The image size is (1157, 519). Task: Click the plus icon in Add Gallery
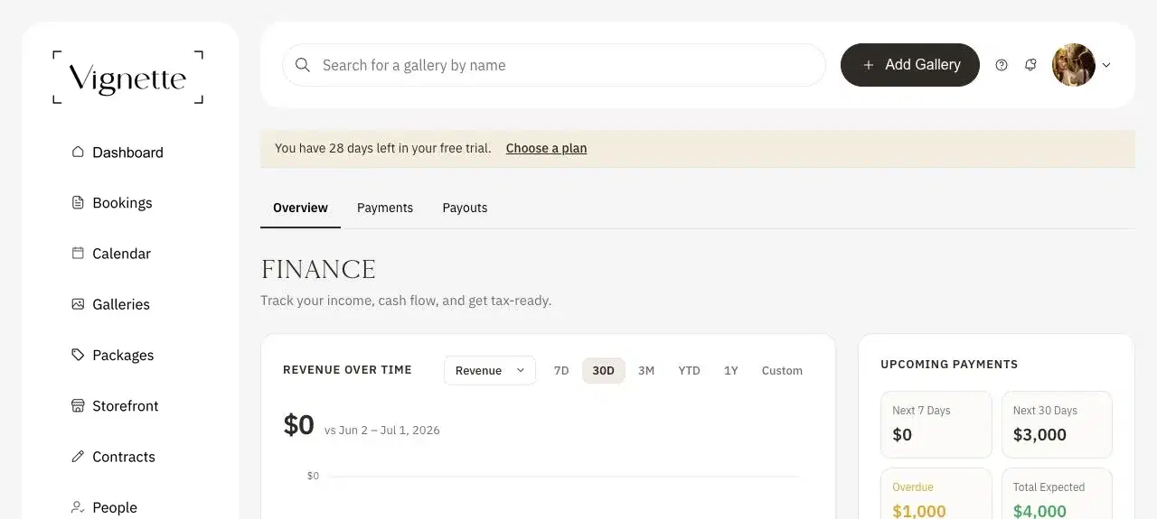869,65
